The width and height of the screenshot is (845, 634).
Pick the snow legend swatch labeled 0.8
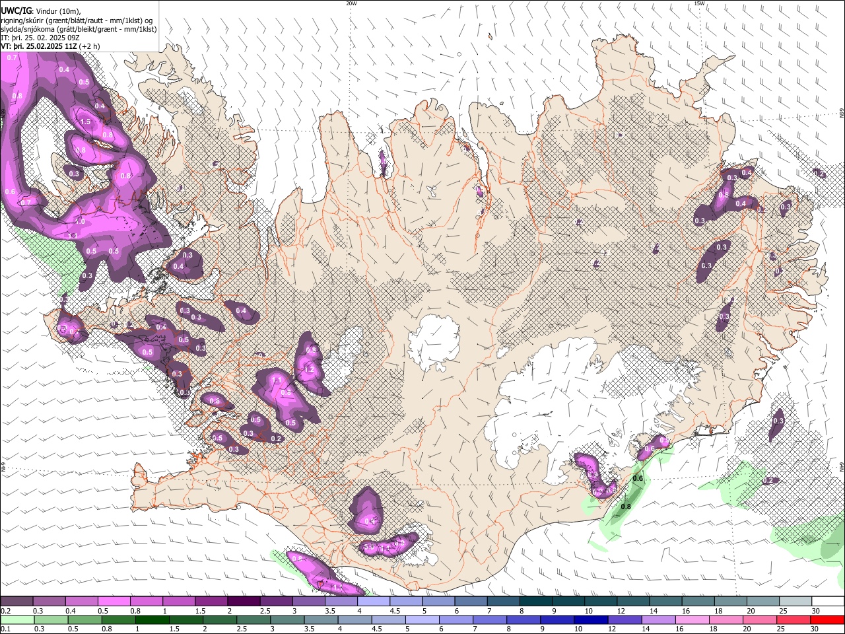click(x=146, y=602)
